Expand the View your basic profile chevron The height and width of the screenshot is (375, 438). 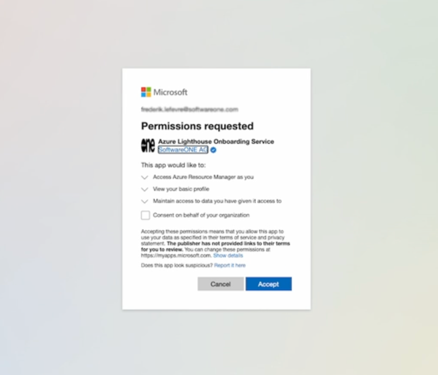(x=145, y=189)
